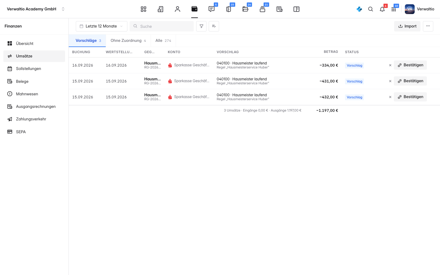This screenshot has width=440, height=275.
Task: Confirm the −431,00 € suggestion with Bestätigen
Action: (x=410, y=81)
